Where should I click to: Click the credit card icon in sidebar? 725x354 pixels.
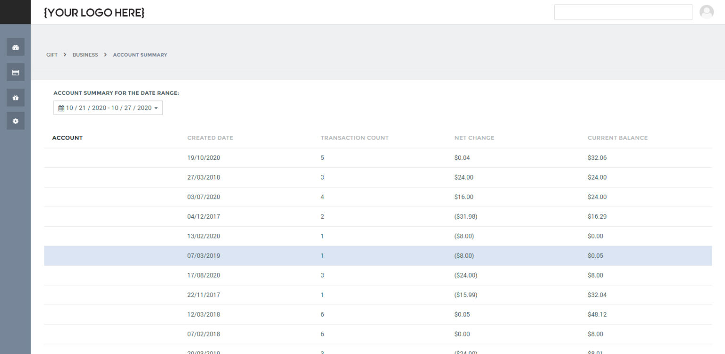coord(15,72)
